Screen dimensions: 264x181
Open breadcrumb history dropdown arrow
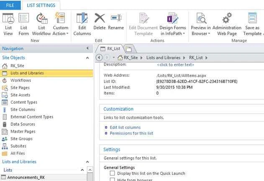(x=114, y=58)
